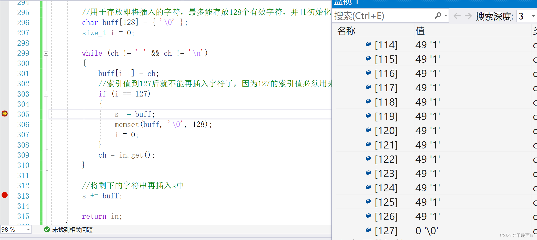The height and width of the screenshot is (240, 537).
Task: Click the no issues found status checkmark
Action: point(47,229)
